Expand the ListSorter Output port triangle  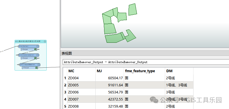tap(22, 49)
